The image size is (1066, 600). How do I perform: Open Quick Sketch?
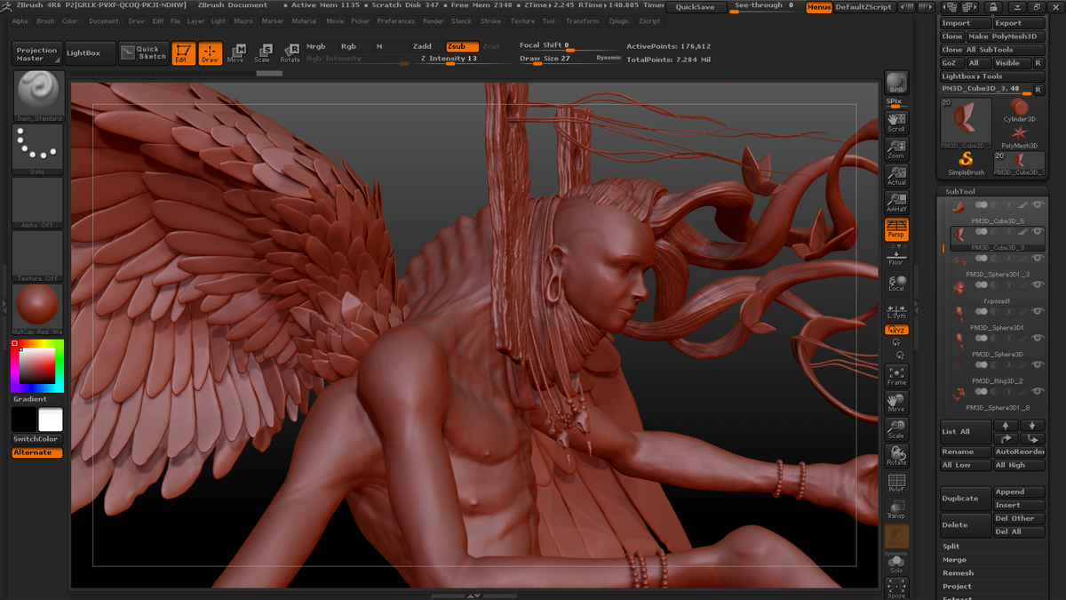coord(143,53)
